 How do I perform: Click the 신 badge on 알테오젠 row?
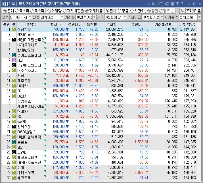coord(14,126)
